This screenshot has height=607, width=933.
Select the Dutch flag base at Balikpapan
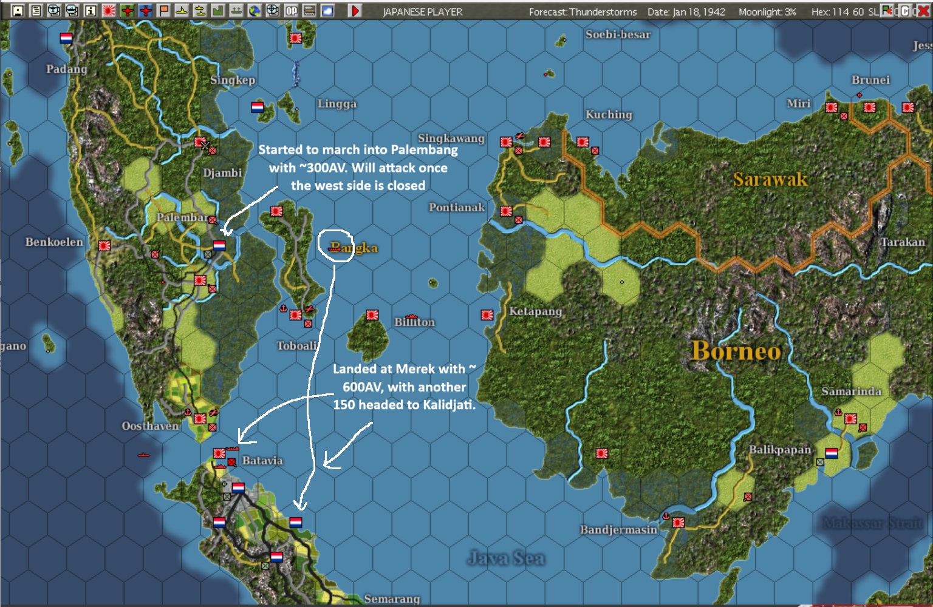(x=832, y=453)
